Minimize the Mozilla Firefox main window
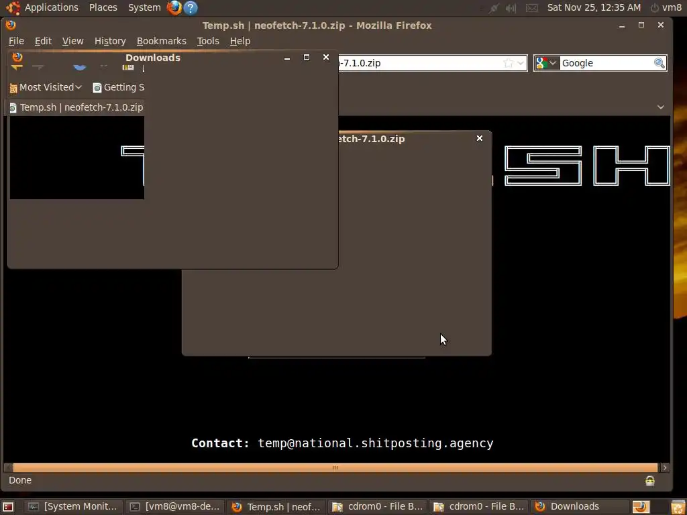Screen dimensions: 687x515 pyautogui.click(x=622, y=25)
